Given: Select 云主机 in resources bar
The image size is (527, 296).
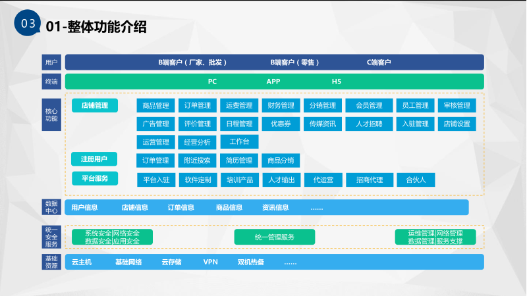Looking at the screenshot, I should 82,262.
